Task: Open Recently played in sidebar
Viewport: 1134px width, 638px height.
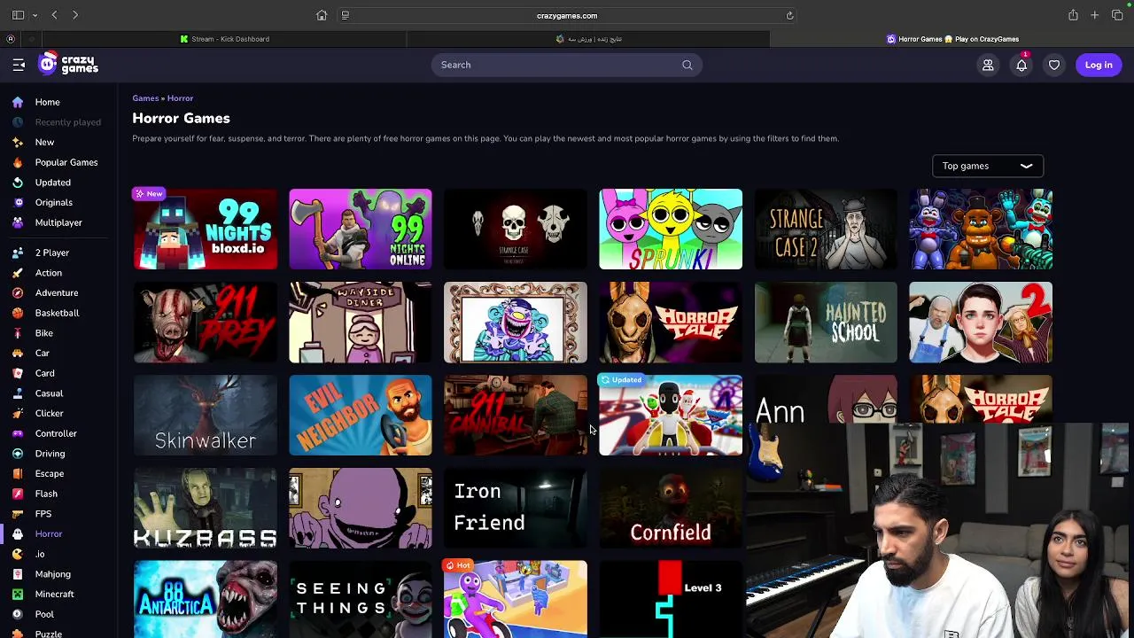Action: [x=67, y=122]
